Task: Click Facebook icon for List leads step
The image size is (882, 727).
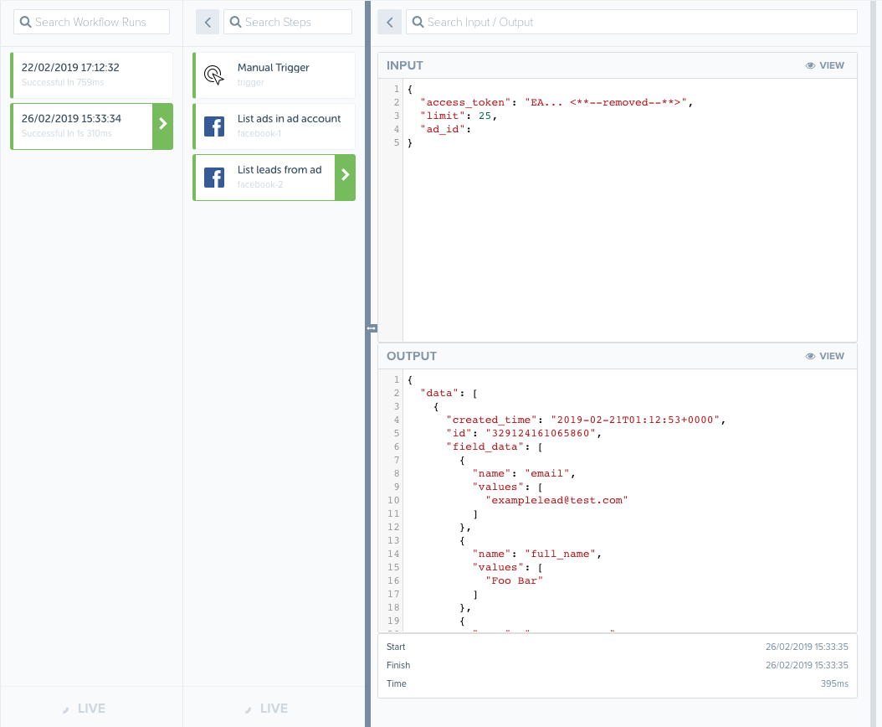Action: pos(214,178)
